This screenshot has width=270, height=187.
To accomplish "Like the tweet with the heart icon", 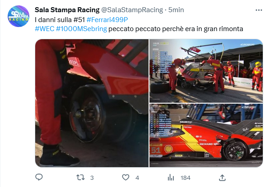I will tap(126, 178).
